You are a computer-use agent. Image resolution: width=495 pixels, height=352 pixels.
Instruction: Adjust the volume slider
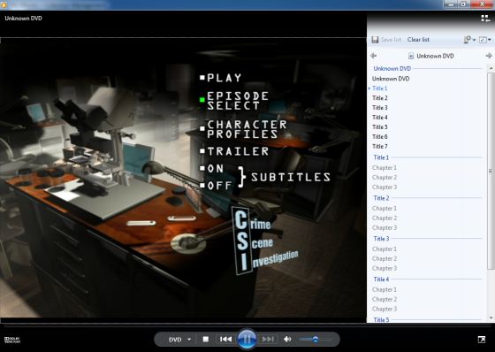[315, 340]
